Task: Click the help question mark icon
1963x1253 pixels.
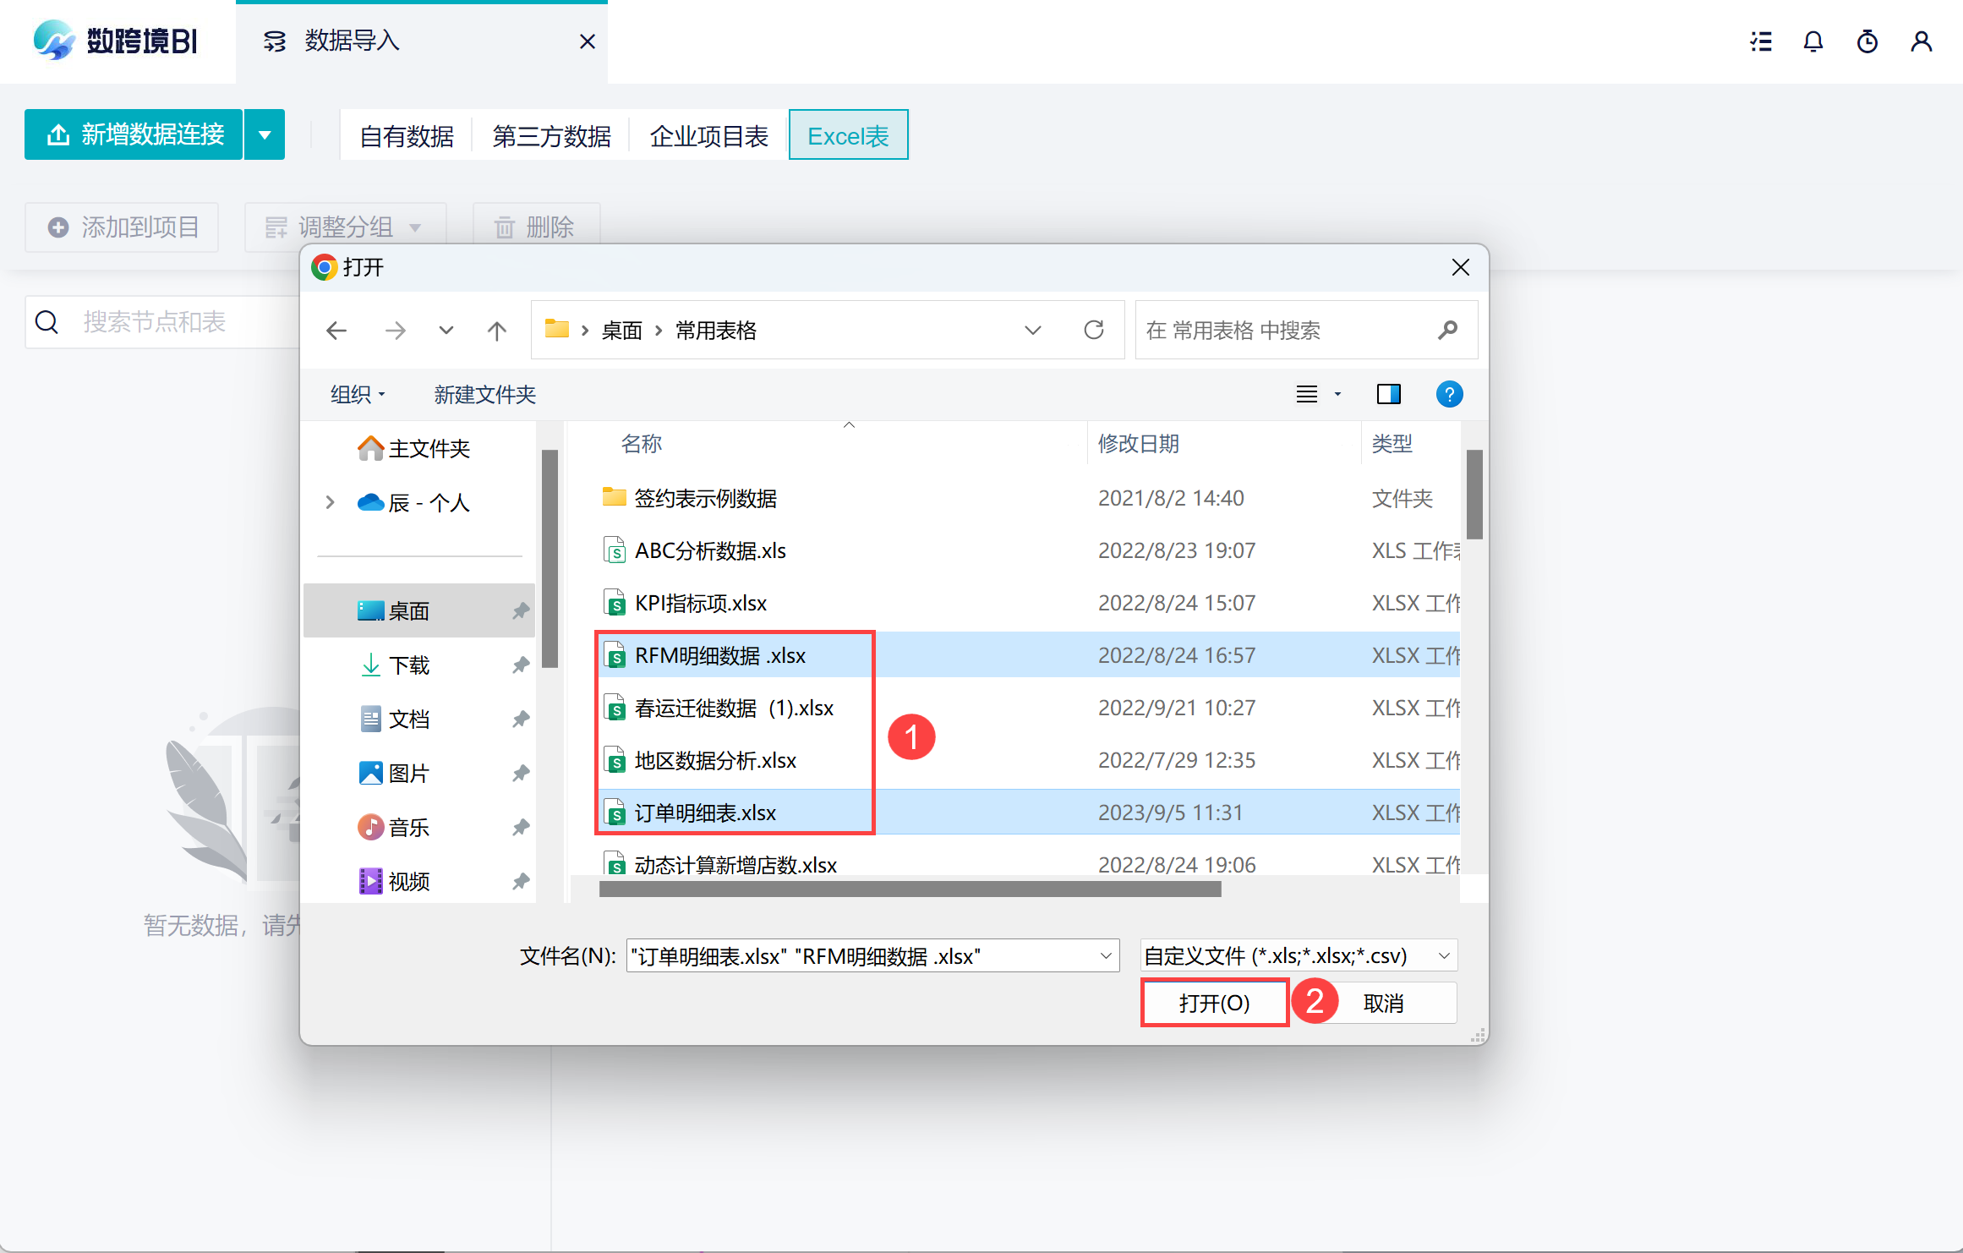Action: pyautogui.click(x=1449, y=394)
